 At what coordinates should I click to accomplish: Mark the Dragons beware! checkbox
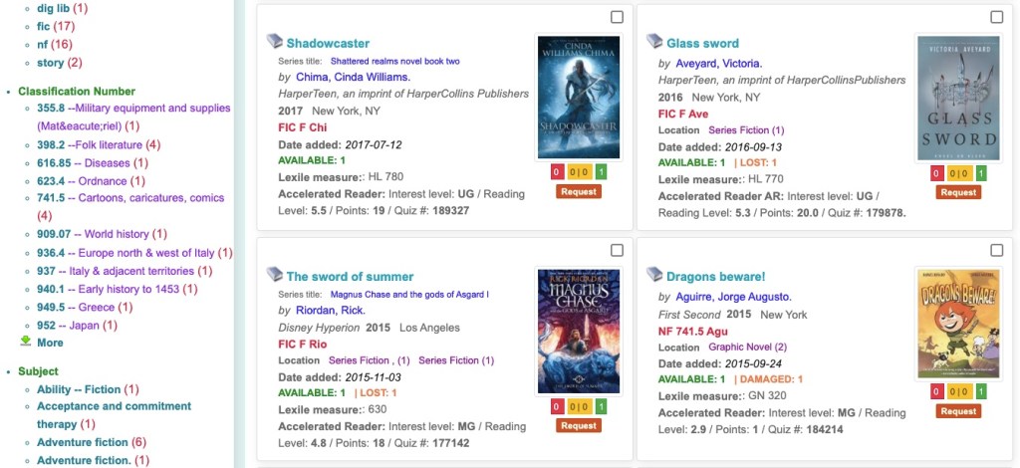coord(996,250)
